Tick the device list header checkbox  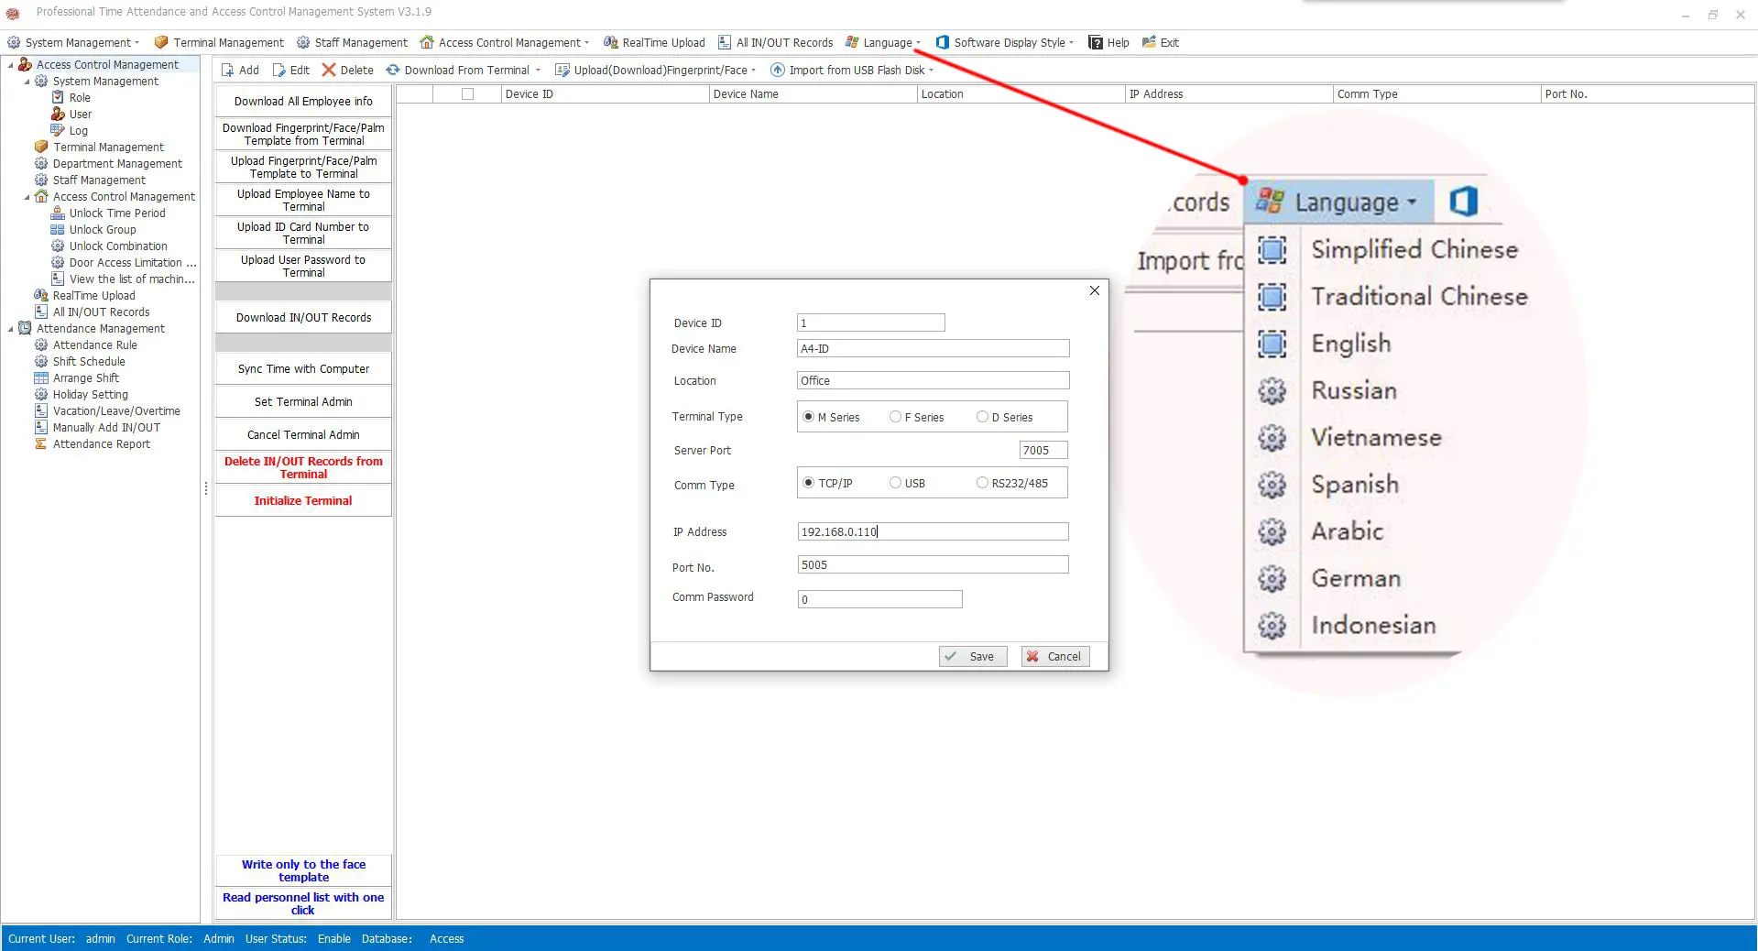tap(467, 94)
